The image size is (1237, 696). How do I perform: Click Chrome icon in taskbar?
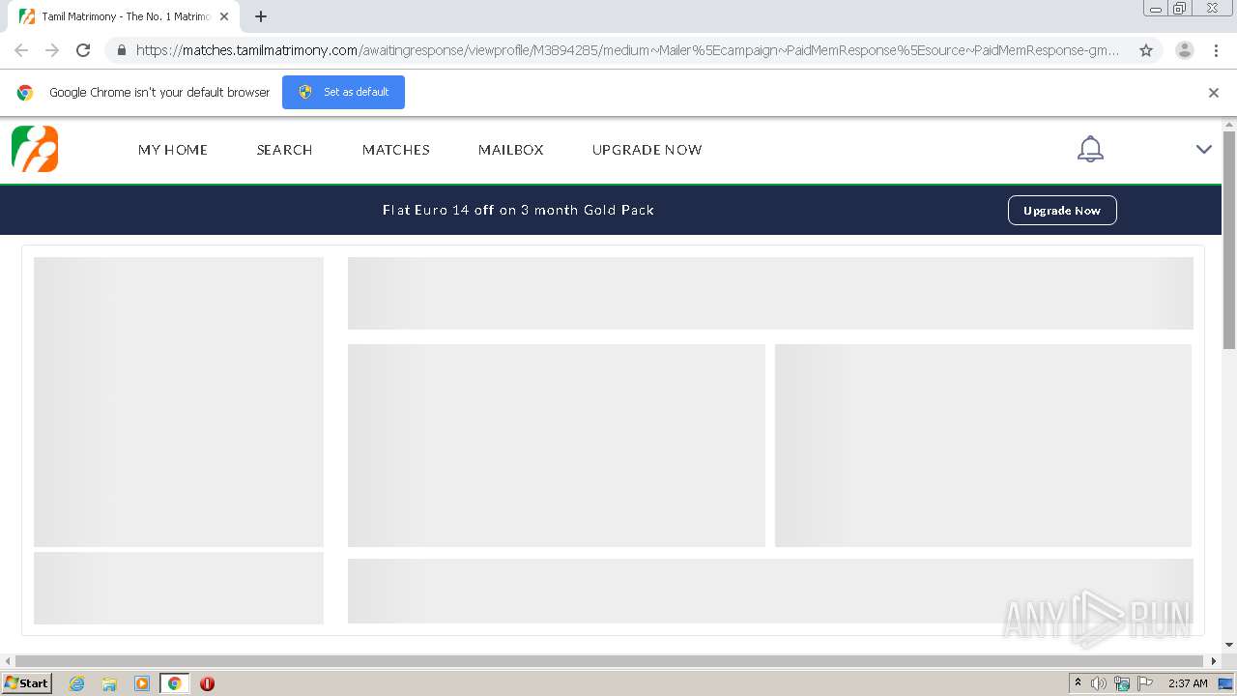coord(175,683)
